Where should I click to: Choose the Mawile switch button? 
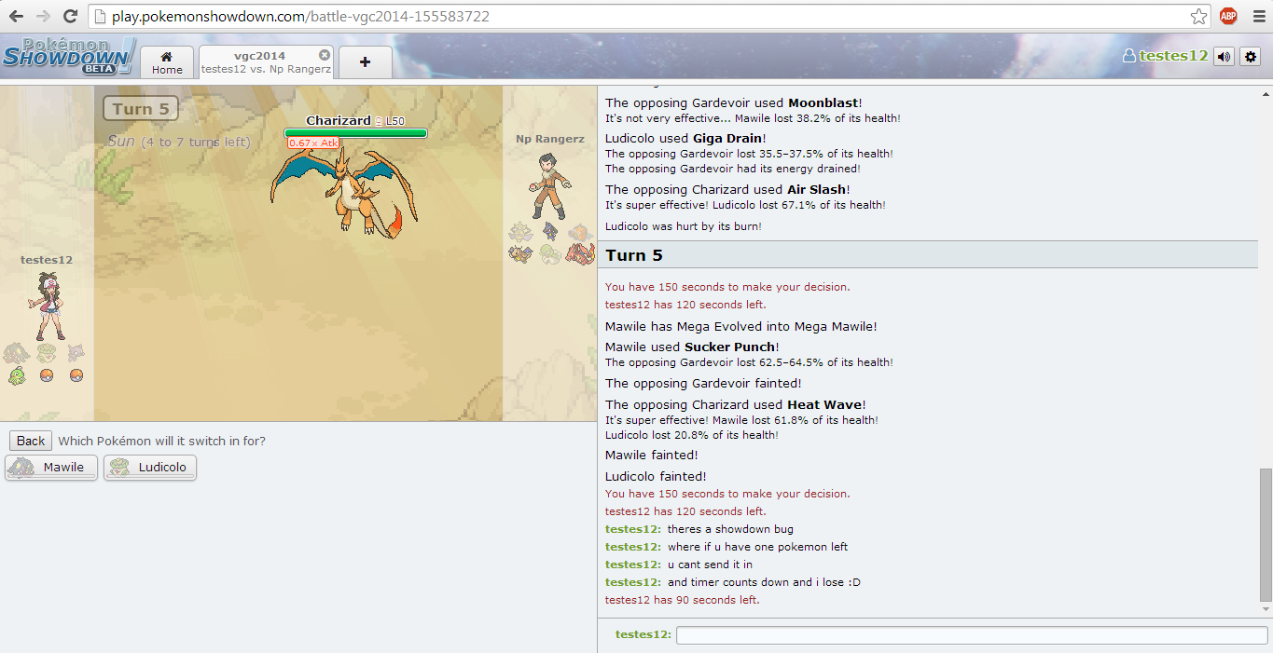[51, 468]
